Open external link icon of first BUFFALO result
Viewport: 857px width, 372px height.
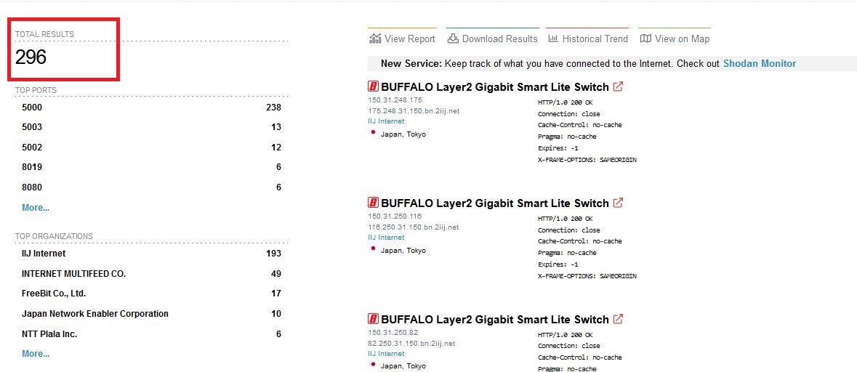618,86
